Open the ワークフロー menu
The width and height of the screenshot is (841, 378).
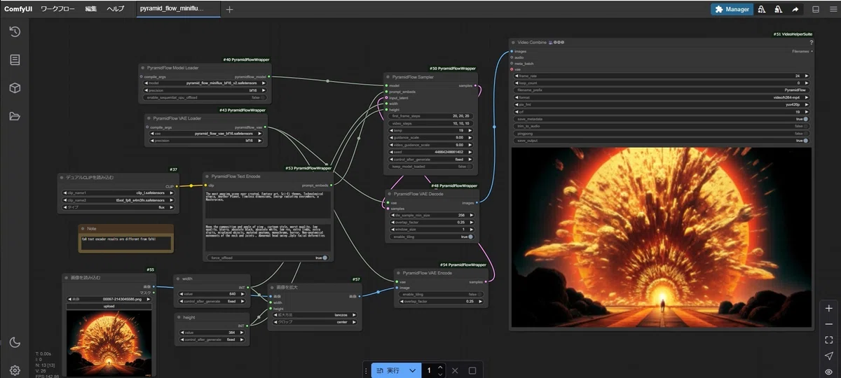57,9
